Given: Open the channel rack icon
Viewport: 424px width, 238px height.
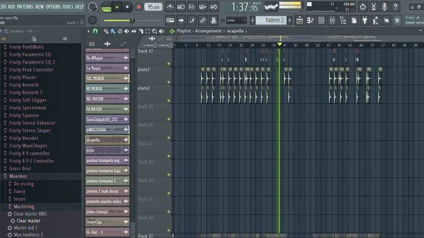Looking at the screenshot, I should coord(321,20).
